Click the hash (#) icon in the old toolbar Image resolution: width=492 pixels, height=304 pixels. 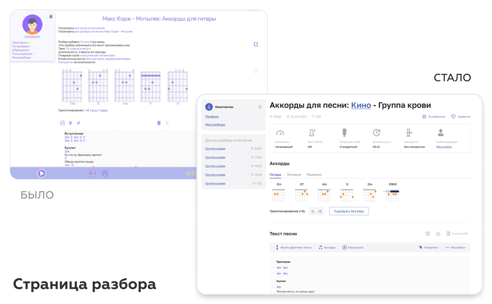coord(70,123)
